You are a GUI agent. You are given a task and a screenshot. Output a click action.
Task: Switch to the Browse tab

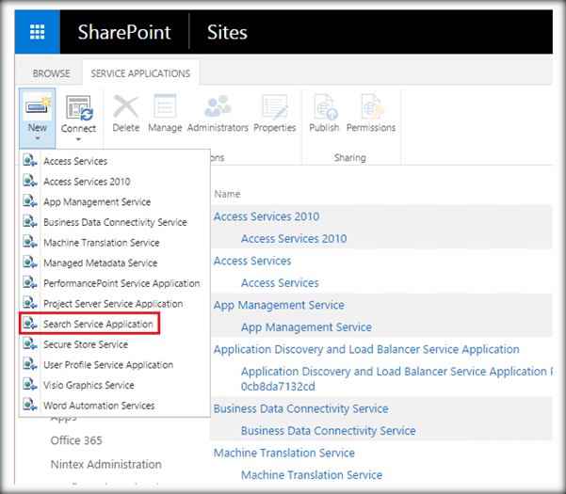coord(51,73)
